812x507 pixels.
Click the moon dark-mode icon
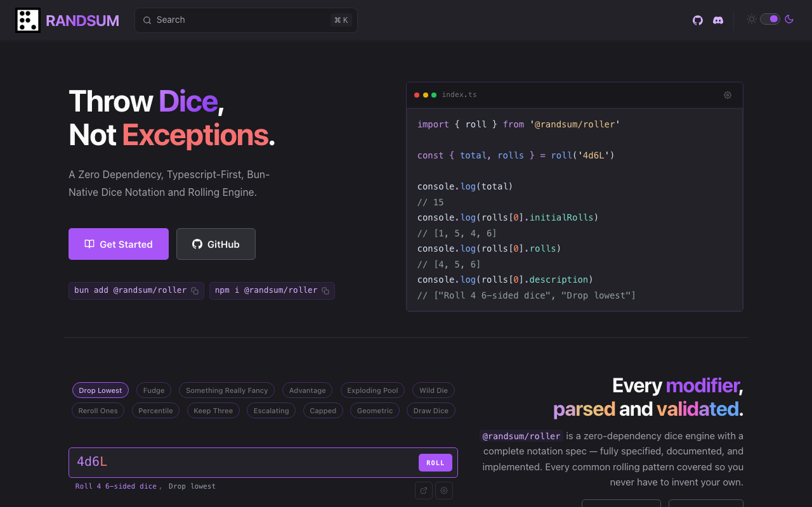[x=789, y=19]
